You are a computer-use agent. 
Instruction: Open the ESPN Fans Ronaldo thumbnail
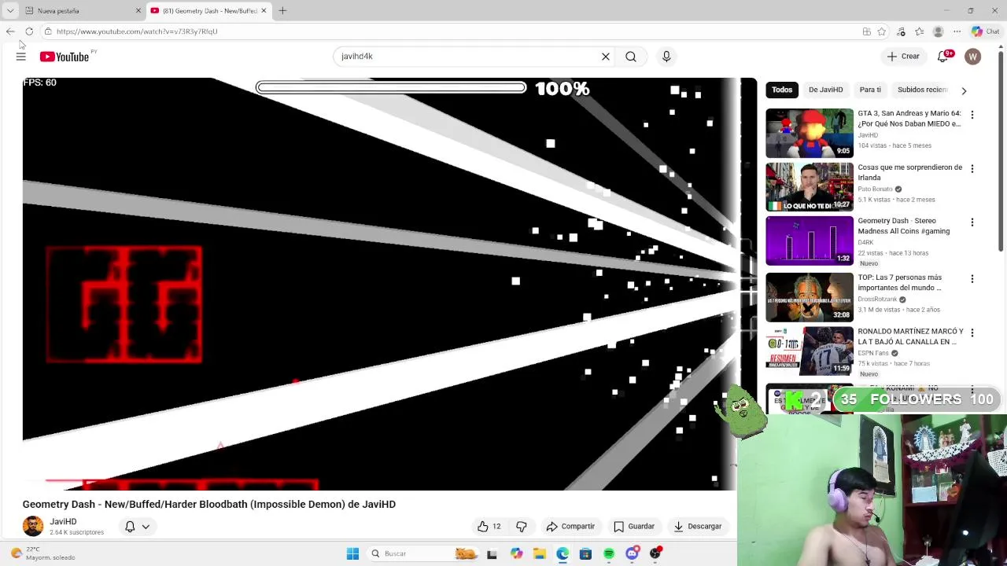(x=810, y=351)
